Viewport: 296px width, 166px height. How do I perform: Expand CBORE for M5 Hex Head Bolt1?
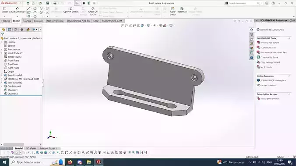point(2,79)
